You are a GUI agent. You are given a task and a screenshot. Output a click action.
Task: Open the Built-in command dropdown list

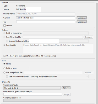coord(56,33)
